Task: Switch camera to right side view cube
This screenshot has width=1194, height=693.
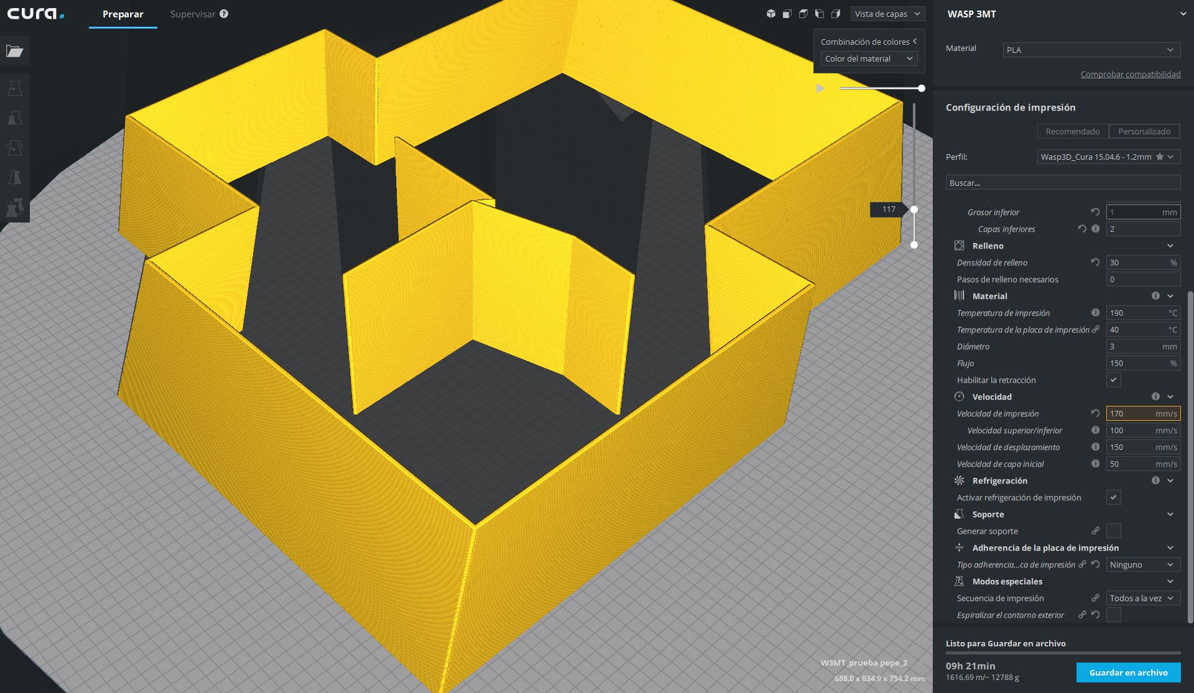Action: coord(836,14)
